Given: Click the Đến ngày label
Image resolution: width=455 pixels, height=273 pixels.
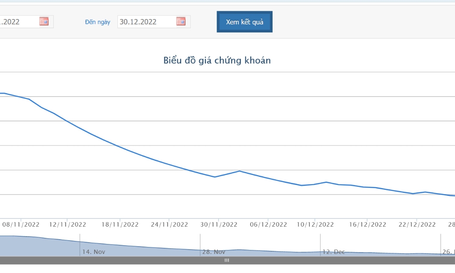Looking at the screenshot, I should (x=97, y=22).
